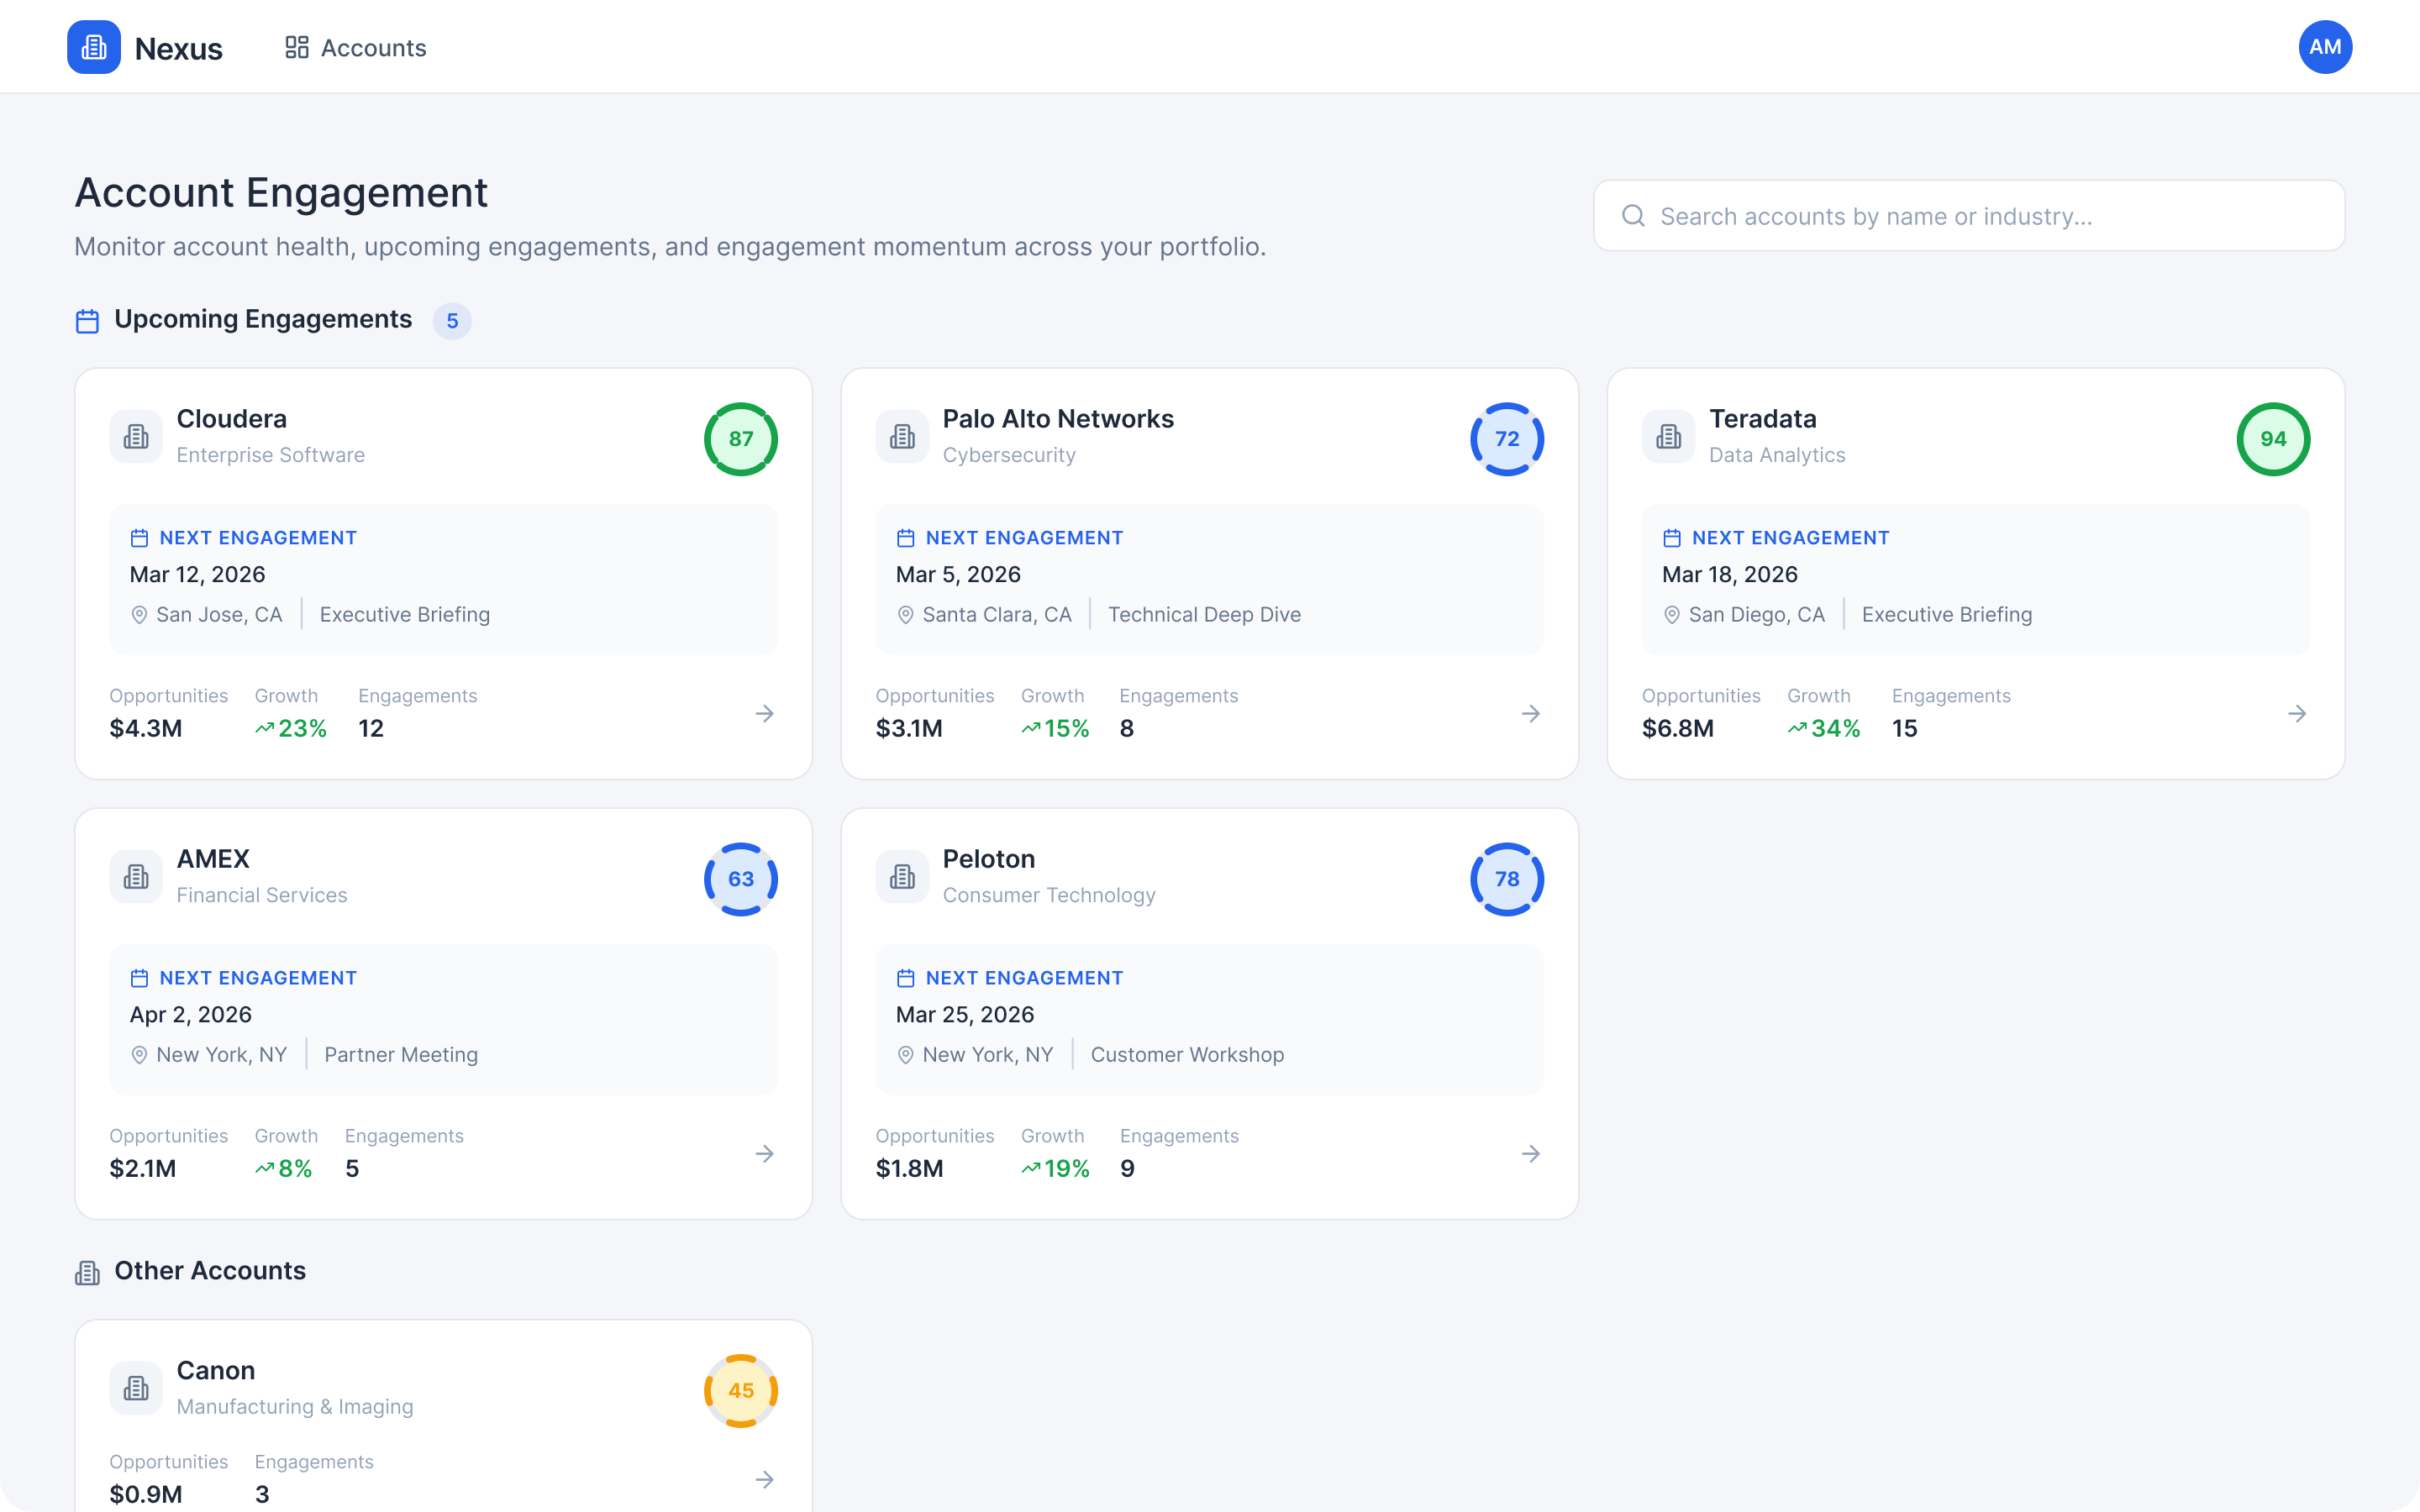Open the Canon account title
The width and height of the screenshot is (2420, 1512).
coord(216,1371)
